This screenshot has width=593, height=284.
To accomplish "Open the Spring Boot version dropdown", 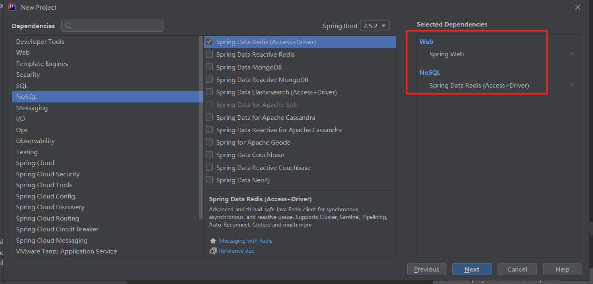I will click(375, 26).
